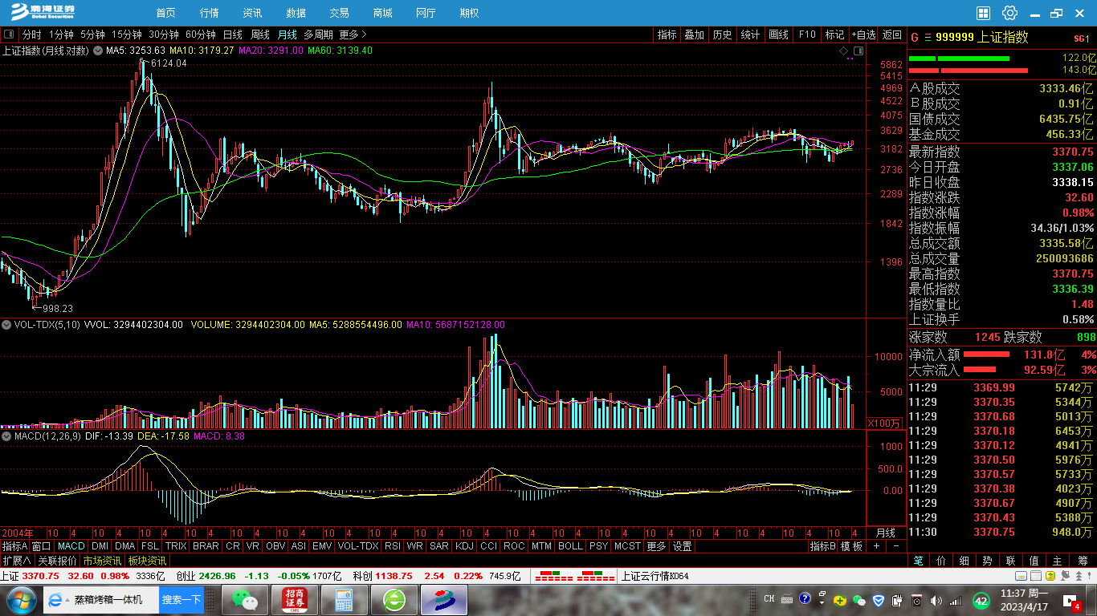Click the Bohai Securities logo
The width and height of the screenshot is (1097, 616).
43,12
